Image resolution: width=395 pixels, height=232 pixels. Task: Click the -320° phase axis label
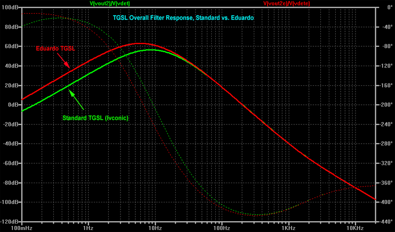click(386, 163)
